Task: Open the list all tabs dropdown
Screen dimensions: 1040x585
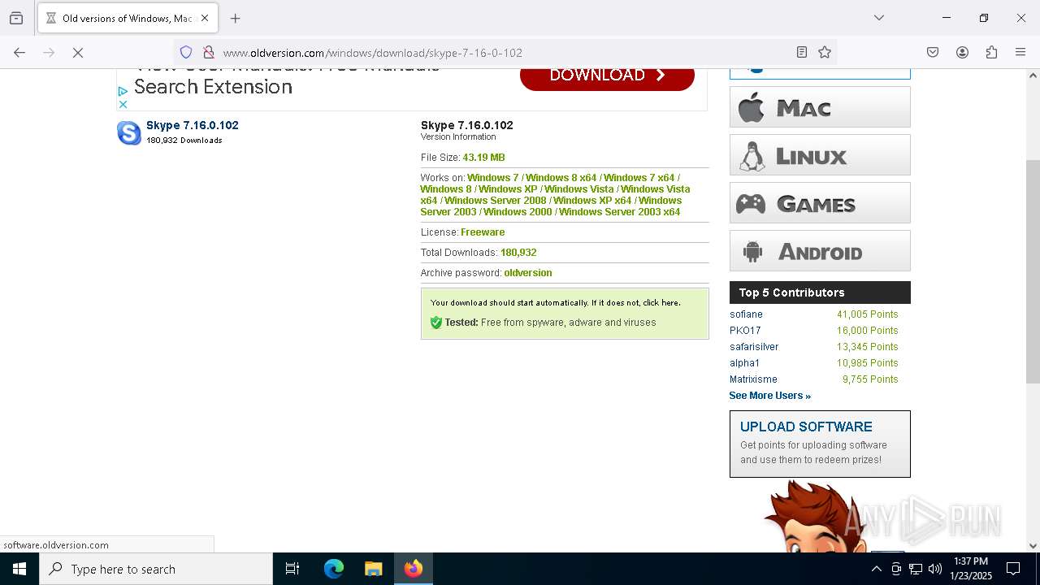Action: pos(878,18)
